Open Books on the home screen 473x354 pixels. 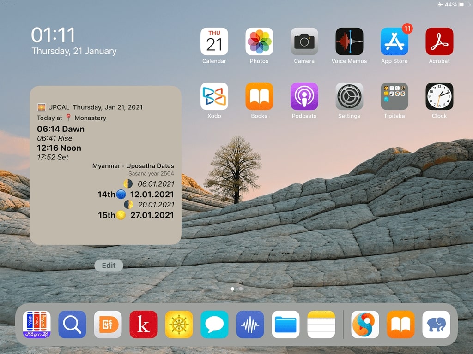point(259,96)
